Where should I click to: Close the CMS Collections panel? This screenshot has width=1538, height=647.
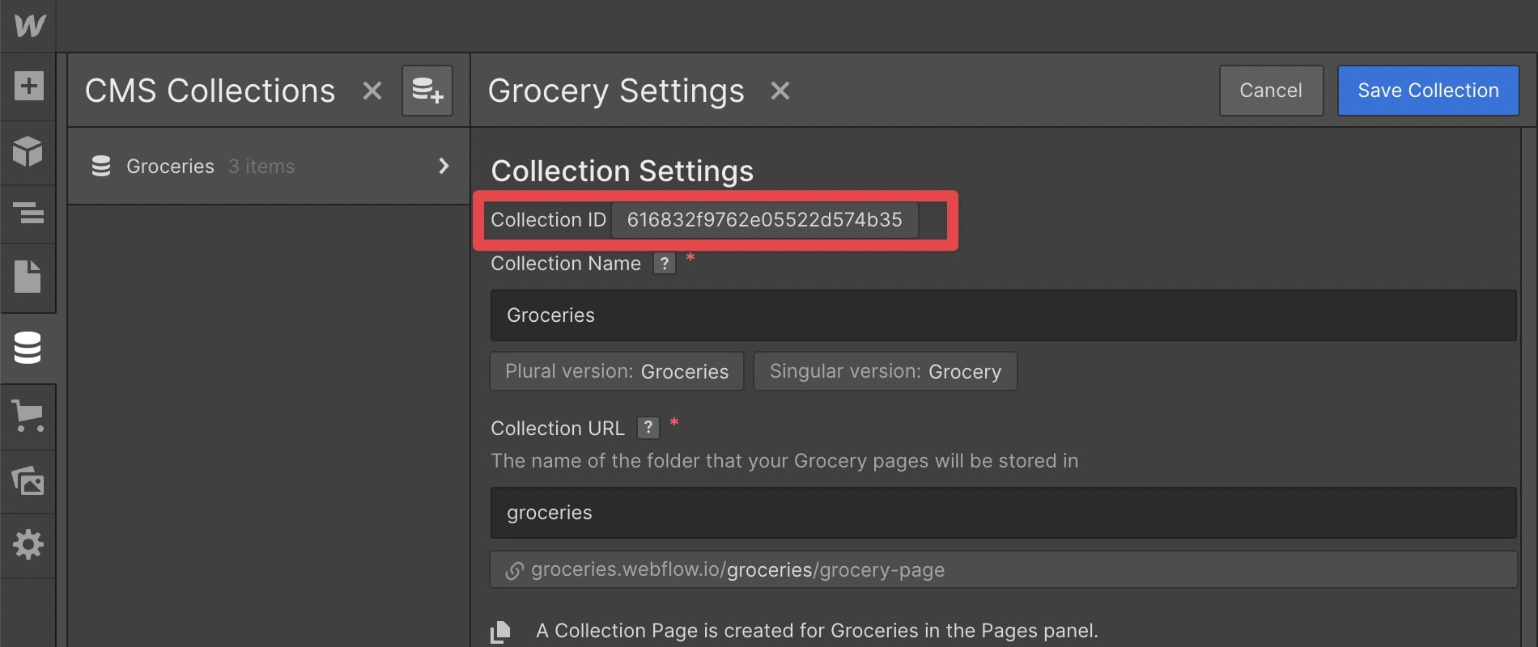[372, 91]
